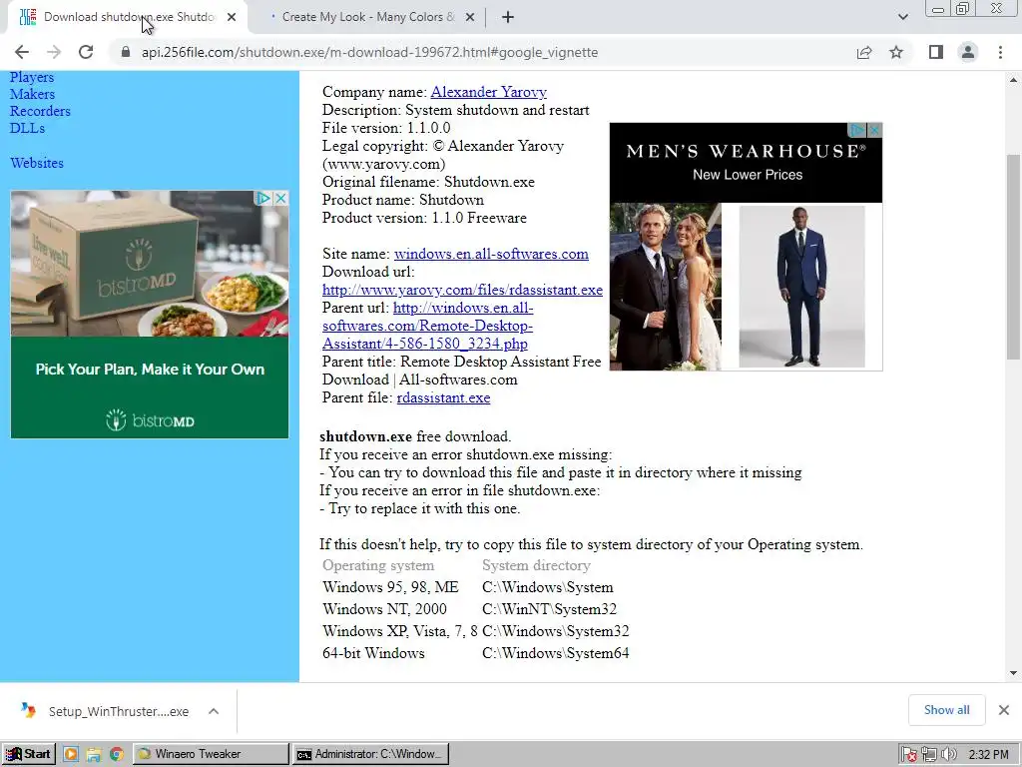
Task: Share this page via share icon
Action: click(x=864, y=52)
